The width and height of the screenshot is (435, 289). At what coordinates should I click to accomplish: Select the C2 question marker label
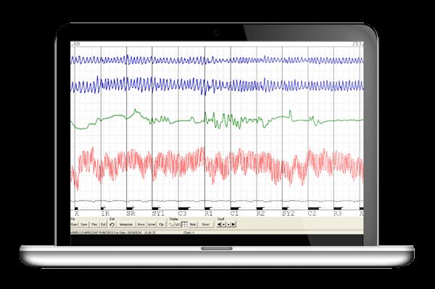312,213
